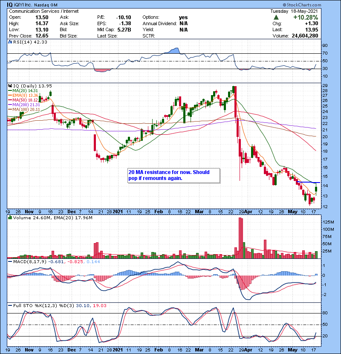Screen dimensions: 341x354
Task: Click the IQ (Daily) candlestick legend icon
Action: pyautogui.click(x=10, y=86)
